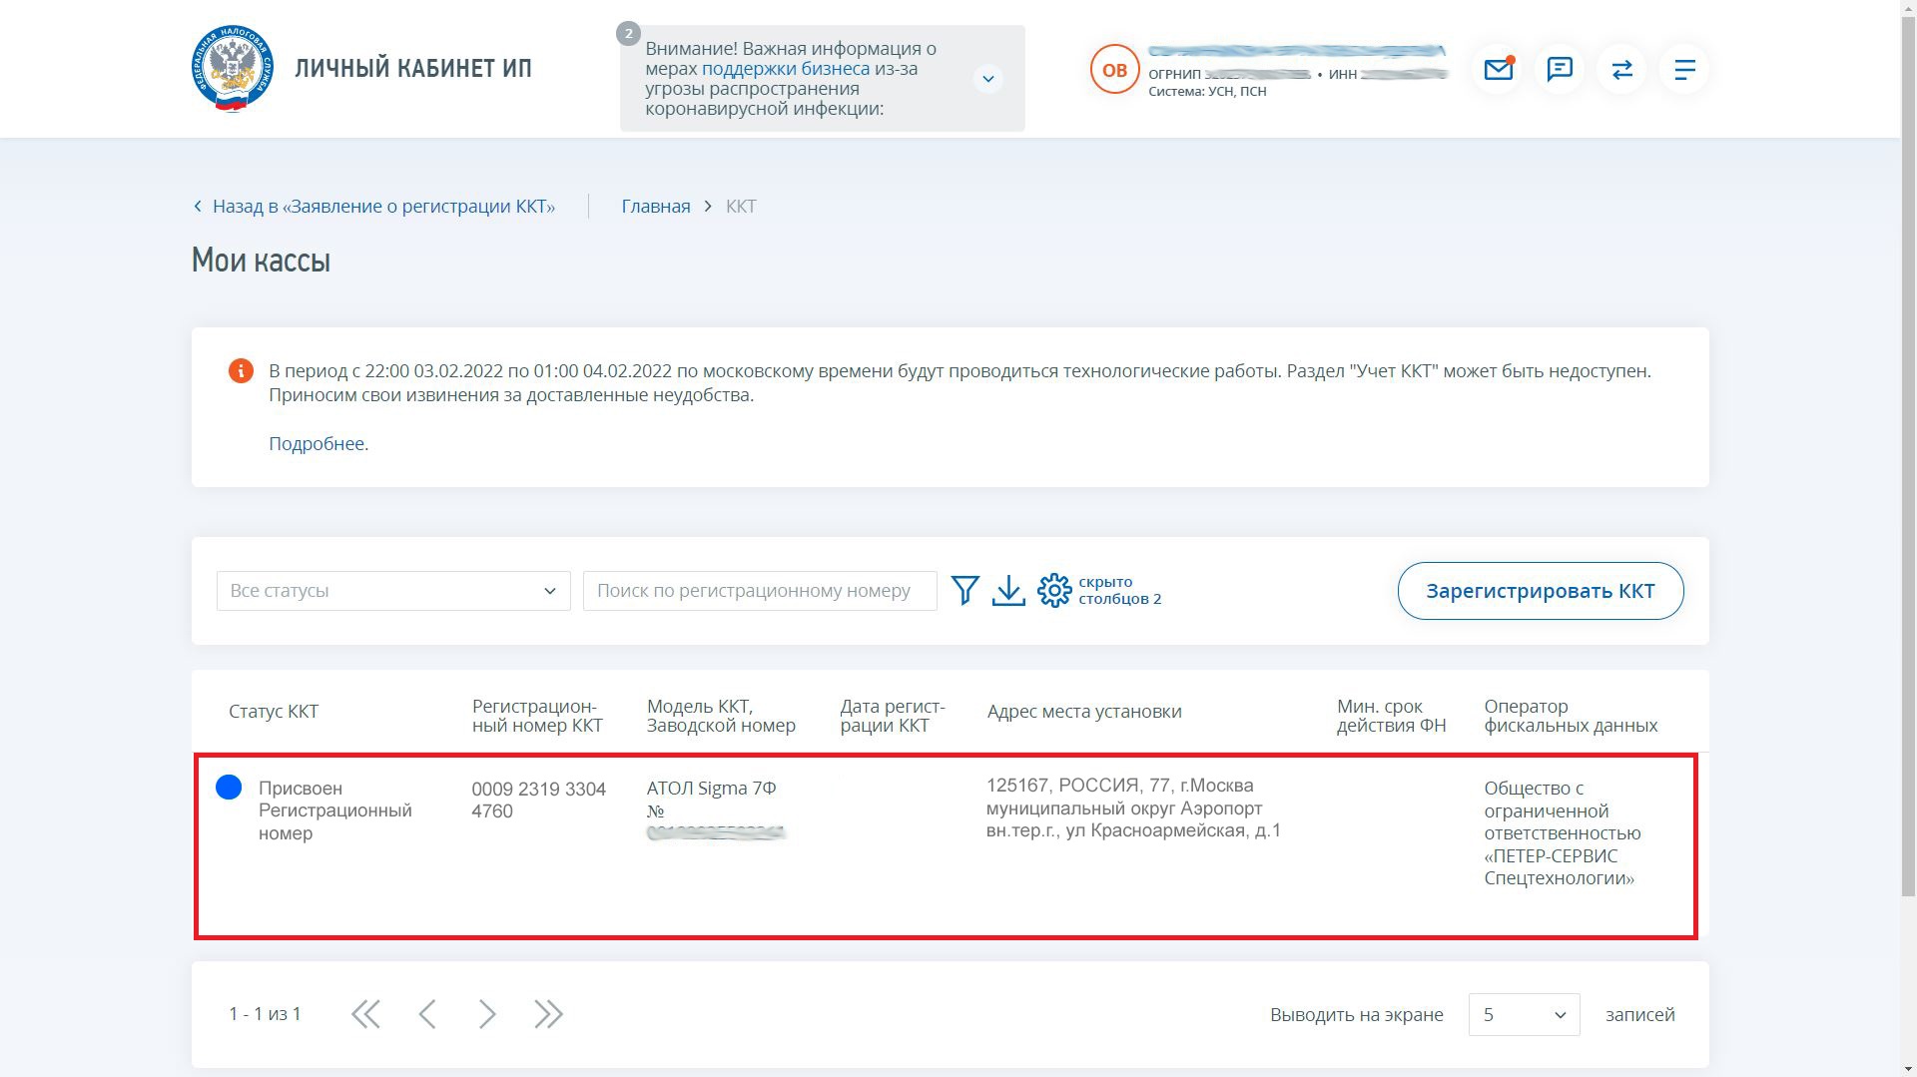Go to first page of results

(x=365, y=1015)
